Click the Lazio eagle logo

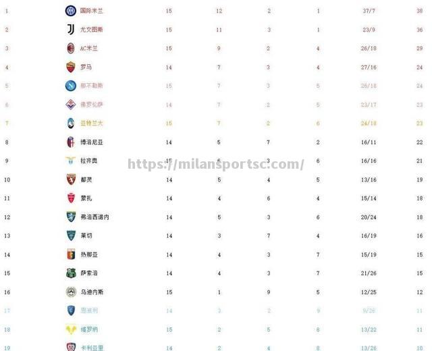pos(70,161)
